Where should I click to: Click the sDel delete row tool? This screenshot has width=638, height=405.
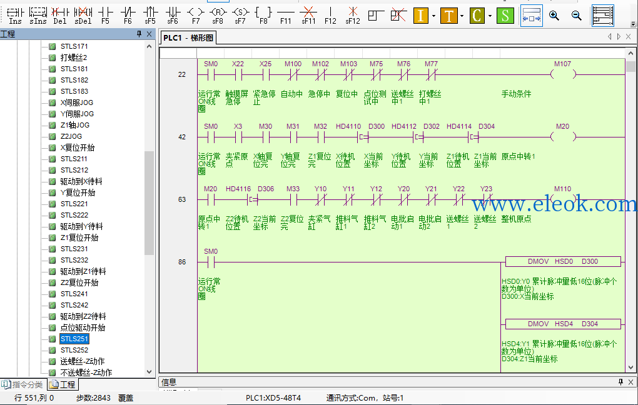click(x=83, y=16)
